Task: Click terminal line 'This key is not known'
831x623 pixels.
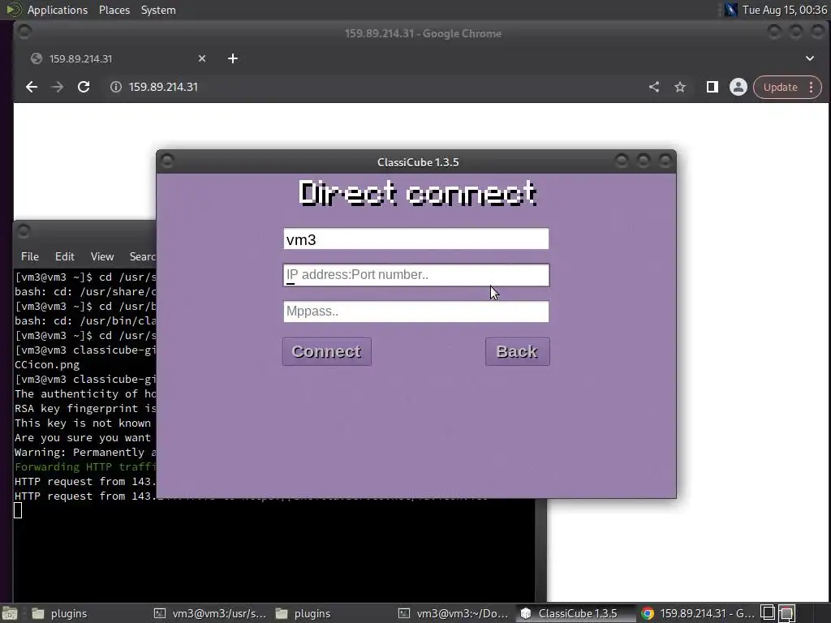Action: pos(83,423)
